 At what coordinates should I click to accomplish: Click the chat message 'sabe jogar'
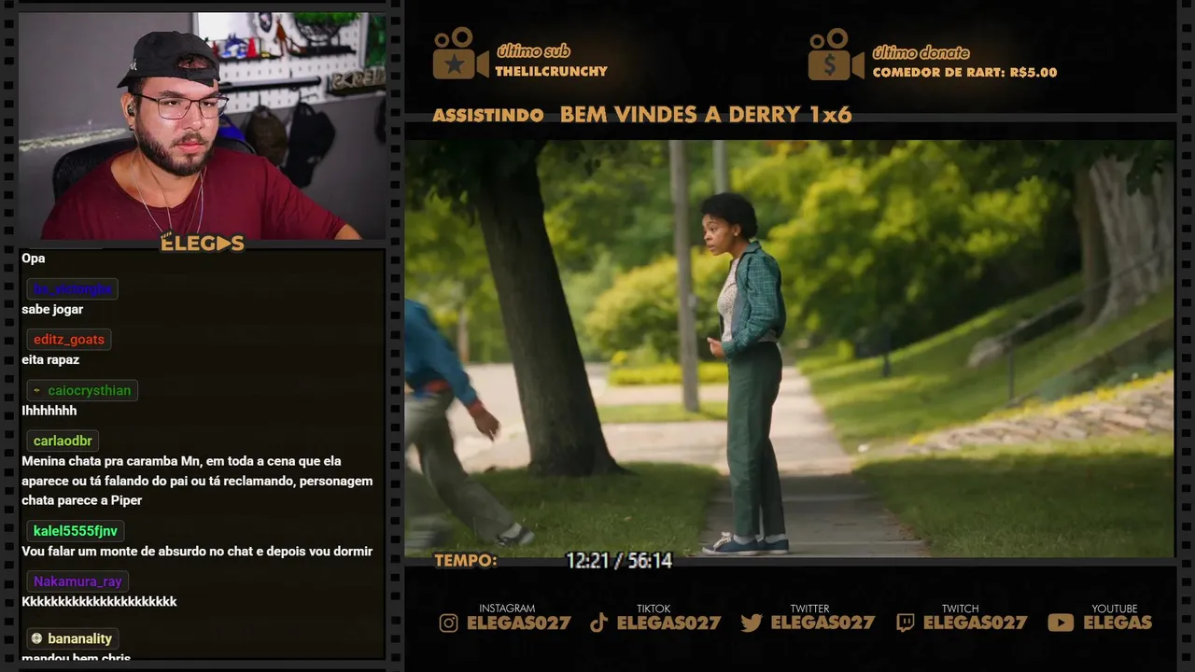pos(52,309)
